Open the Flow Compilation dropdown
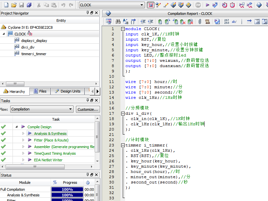 point(71,109)
